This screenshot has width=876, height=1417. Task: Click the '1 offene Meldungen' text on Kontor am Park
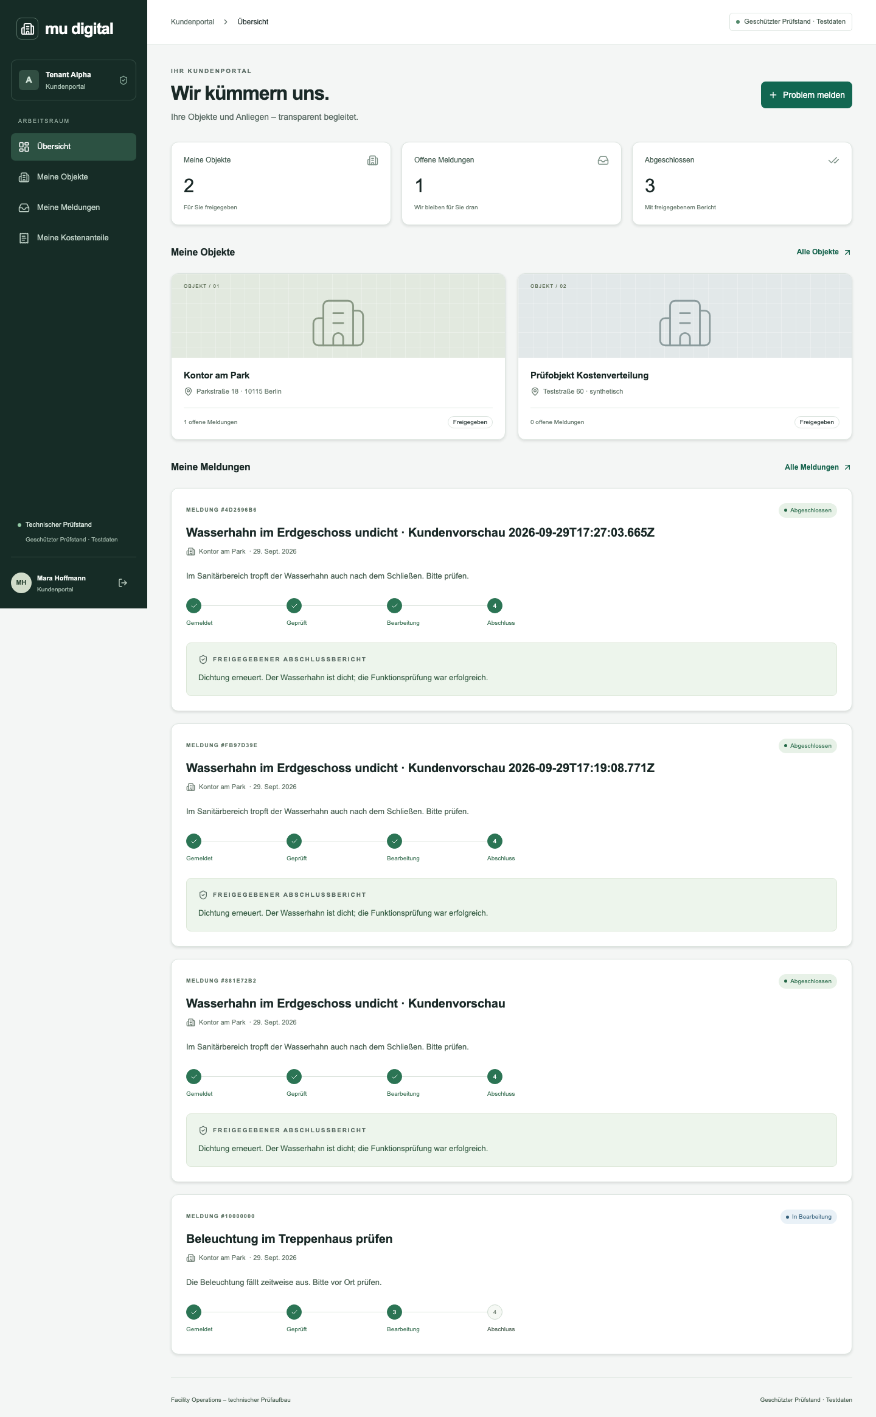click(x=210, y=422)
